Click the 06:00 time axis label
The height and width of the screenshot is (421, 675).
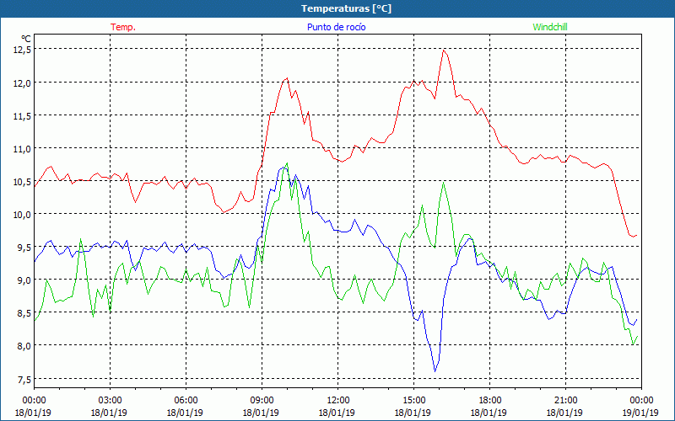pyautogui.click(x=186, y=400)
